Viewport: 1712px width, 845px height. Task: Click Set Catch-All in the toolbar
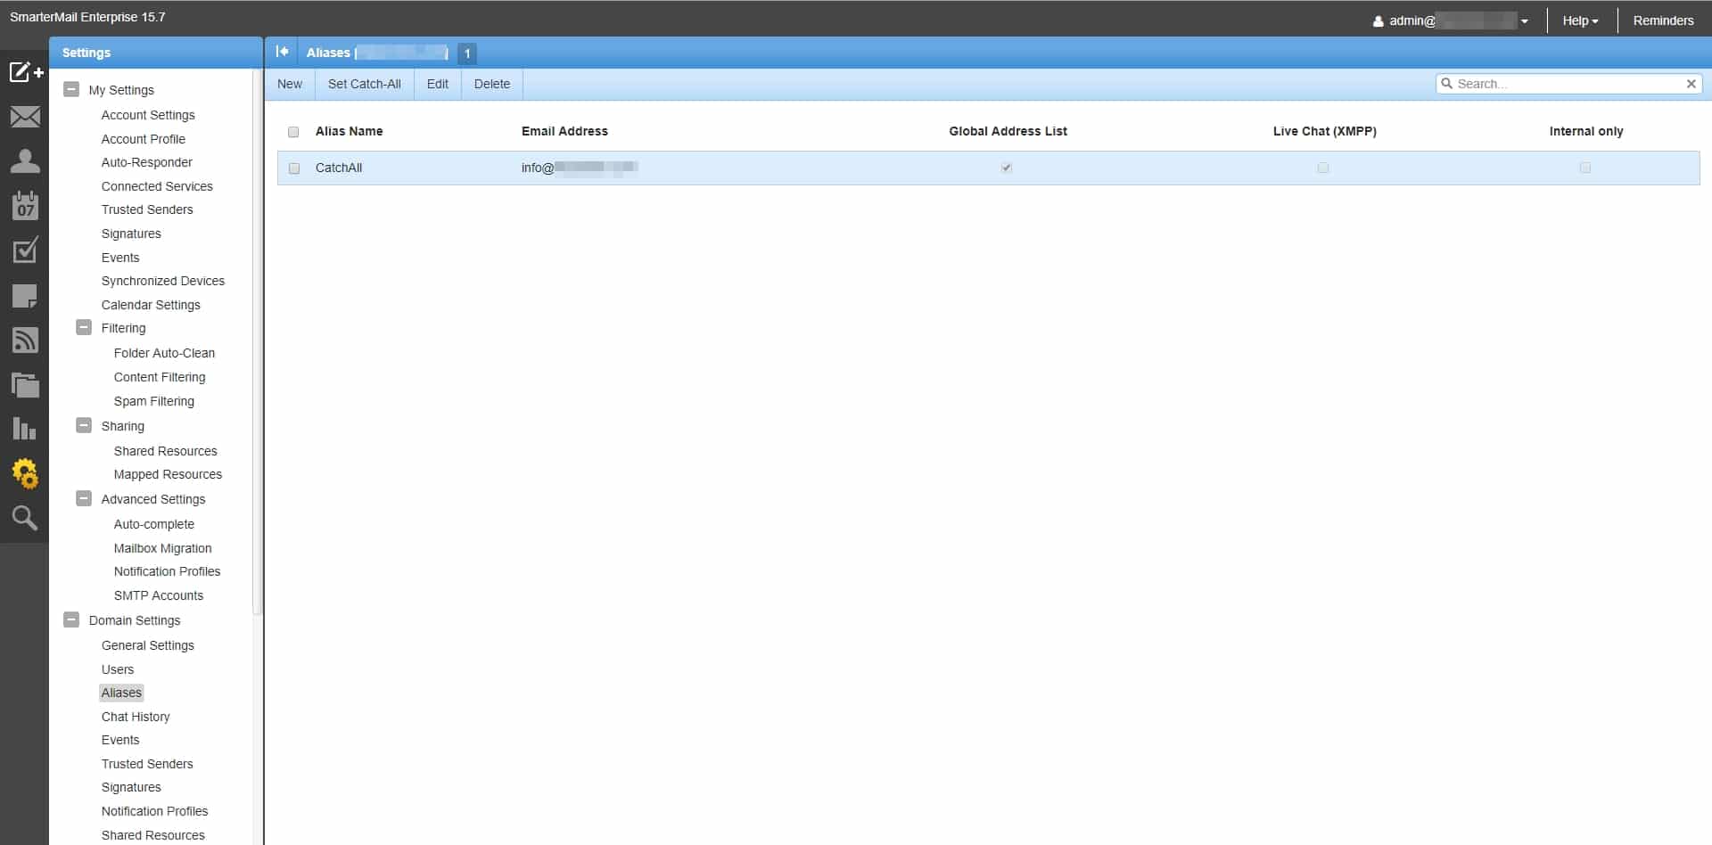(365, 84)
